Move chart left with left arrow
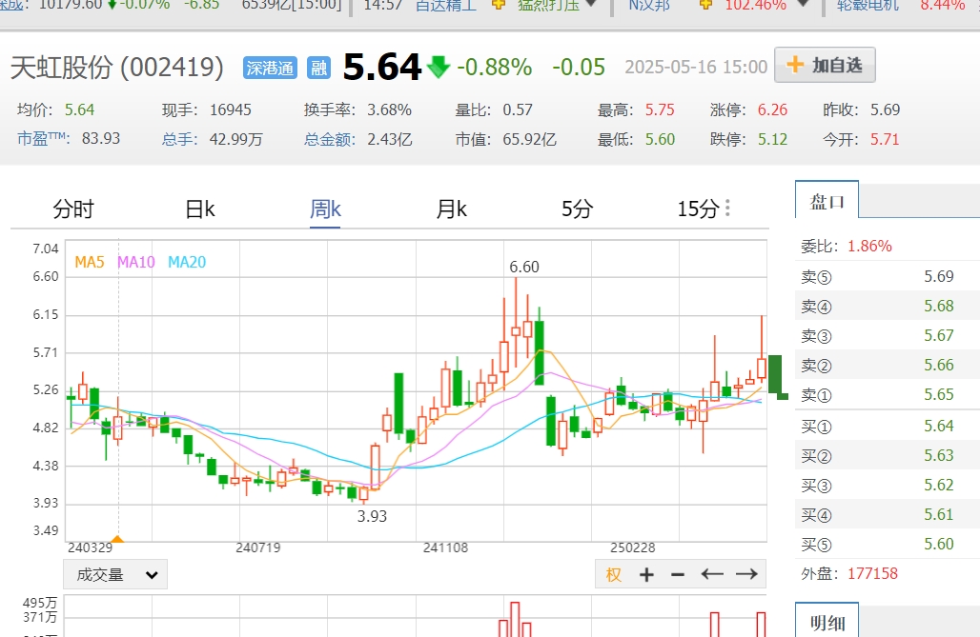Screen dimensions: 980x637 (x=712, y=574)
